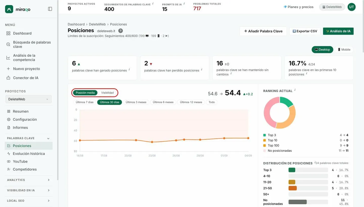
Task: Click the Configuración gear icon
Action: pyautogui.click(x=9, y=119)
